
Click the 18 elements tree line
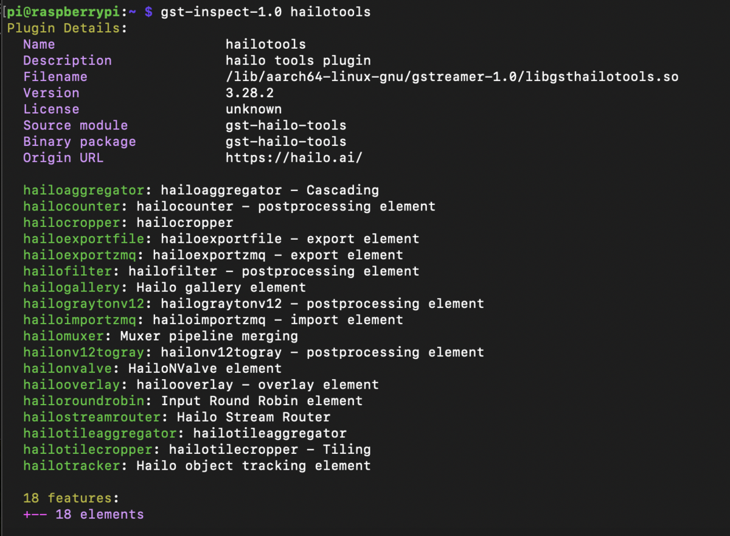click(83, 515)
